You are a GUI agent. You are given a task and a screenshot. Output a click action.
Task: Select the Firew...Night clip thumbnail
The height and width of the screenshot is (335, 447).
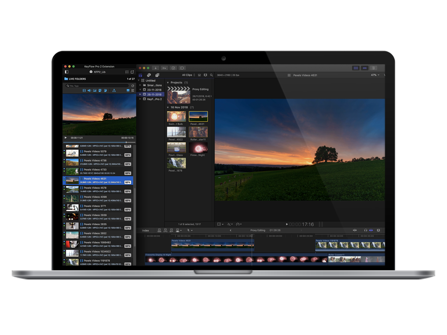(198, 148)
